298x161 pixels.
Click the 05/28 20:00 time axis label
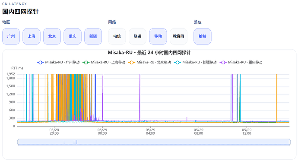tap(54, 132)
